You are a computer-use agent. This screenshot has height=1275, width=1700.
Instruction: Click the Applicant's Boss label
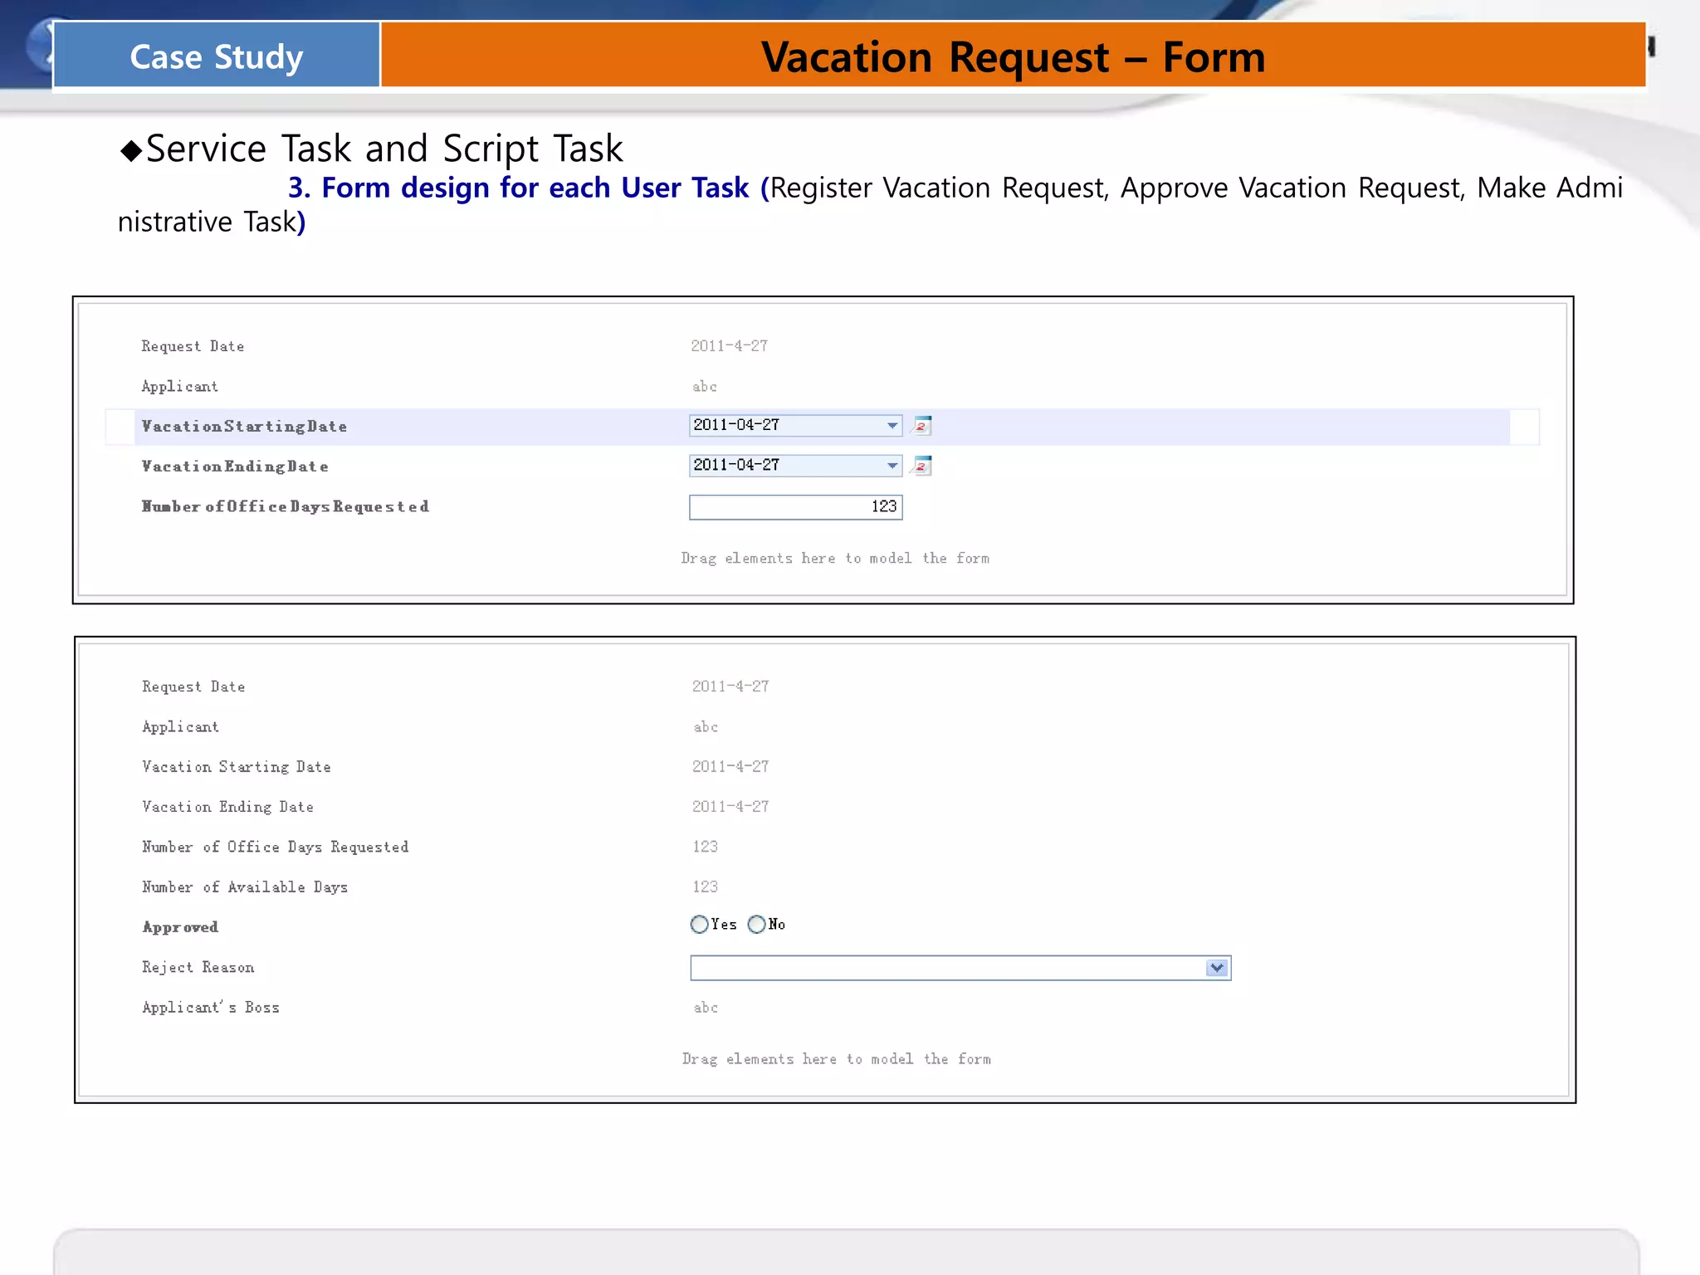(x=211, y=1008)
